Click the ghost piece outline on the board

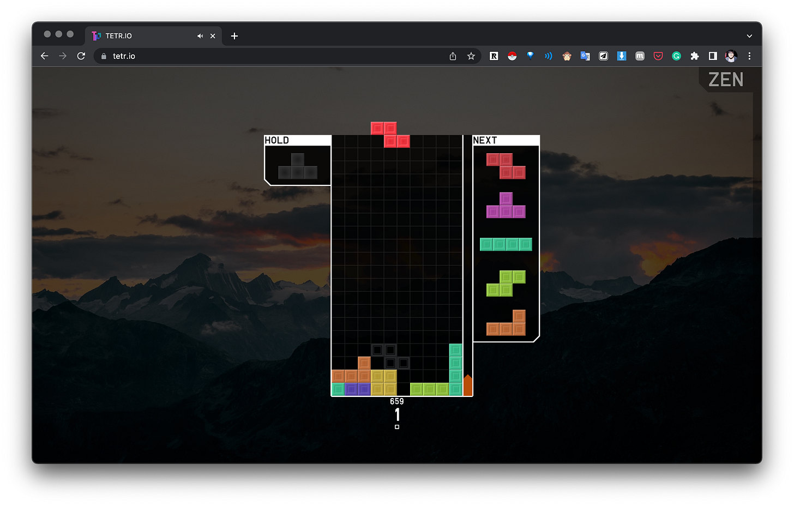(x=390, y=357)
